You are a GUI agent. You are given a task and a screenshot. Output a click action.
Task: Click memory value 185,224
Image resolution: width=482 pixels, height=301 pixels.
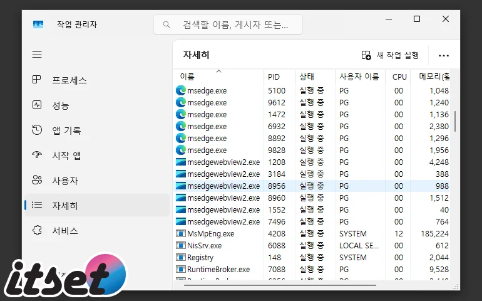coord(434,234)
